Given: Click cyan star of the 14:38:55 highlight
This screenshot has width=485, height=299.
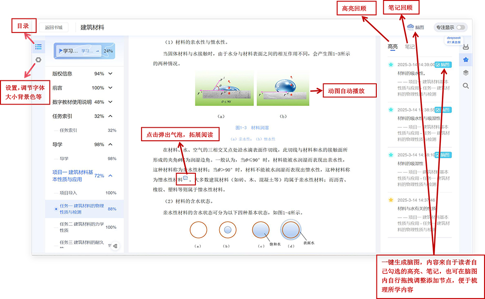Looking at the screenshot, I should pyautogui.click(x=391, y=109).
